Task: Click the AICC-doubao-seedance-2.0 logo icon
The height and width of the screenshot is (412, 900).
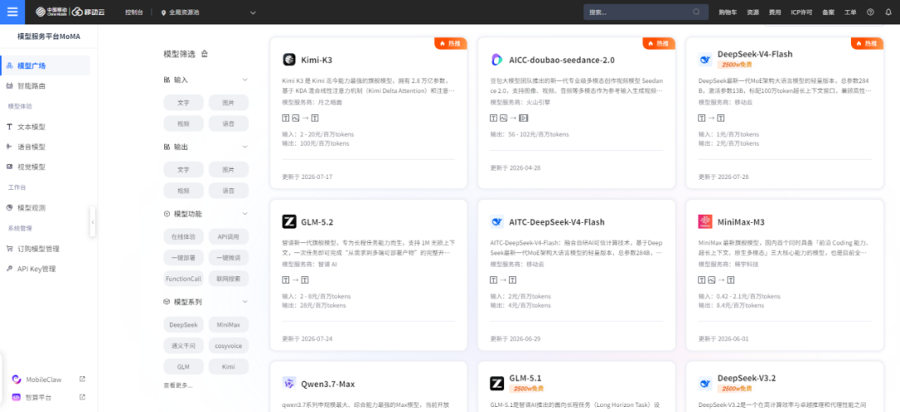Action: coord(497,60)
